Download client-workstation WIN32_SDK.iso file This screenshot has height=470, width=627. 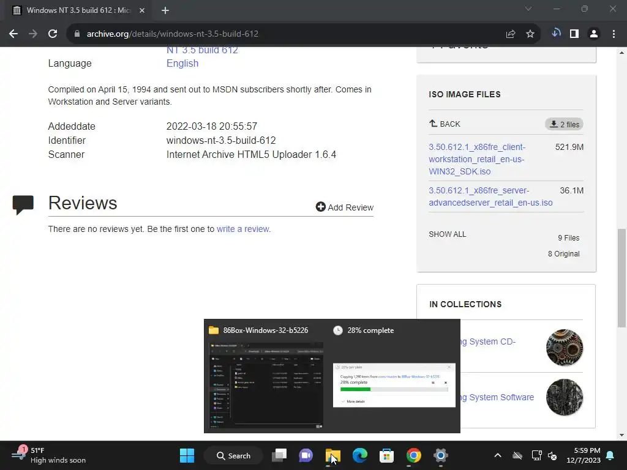tap(477, 159)
